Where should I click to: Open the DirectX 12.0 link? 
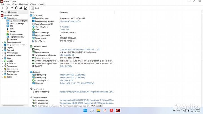65,30
